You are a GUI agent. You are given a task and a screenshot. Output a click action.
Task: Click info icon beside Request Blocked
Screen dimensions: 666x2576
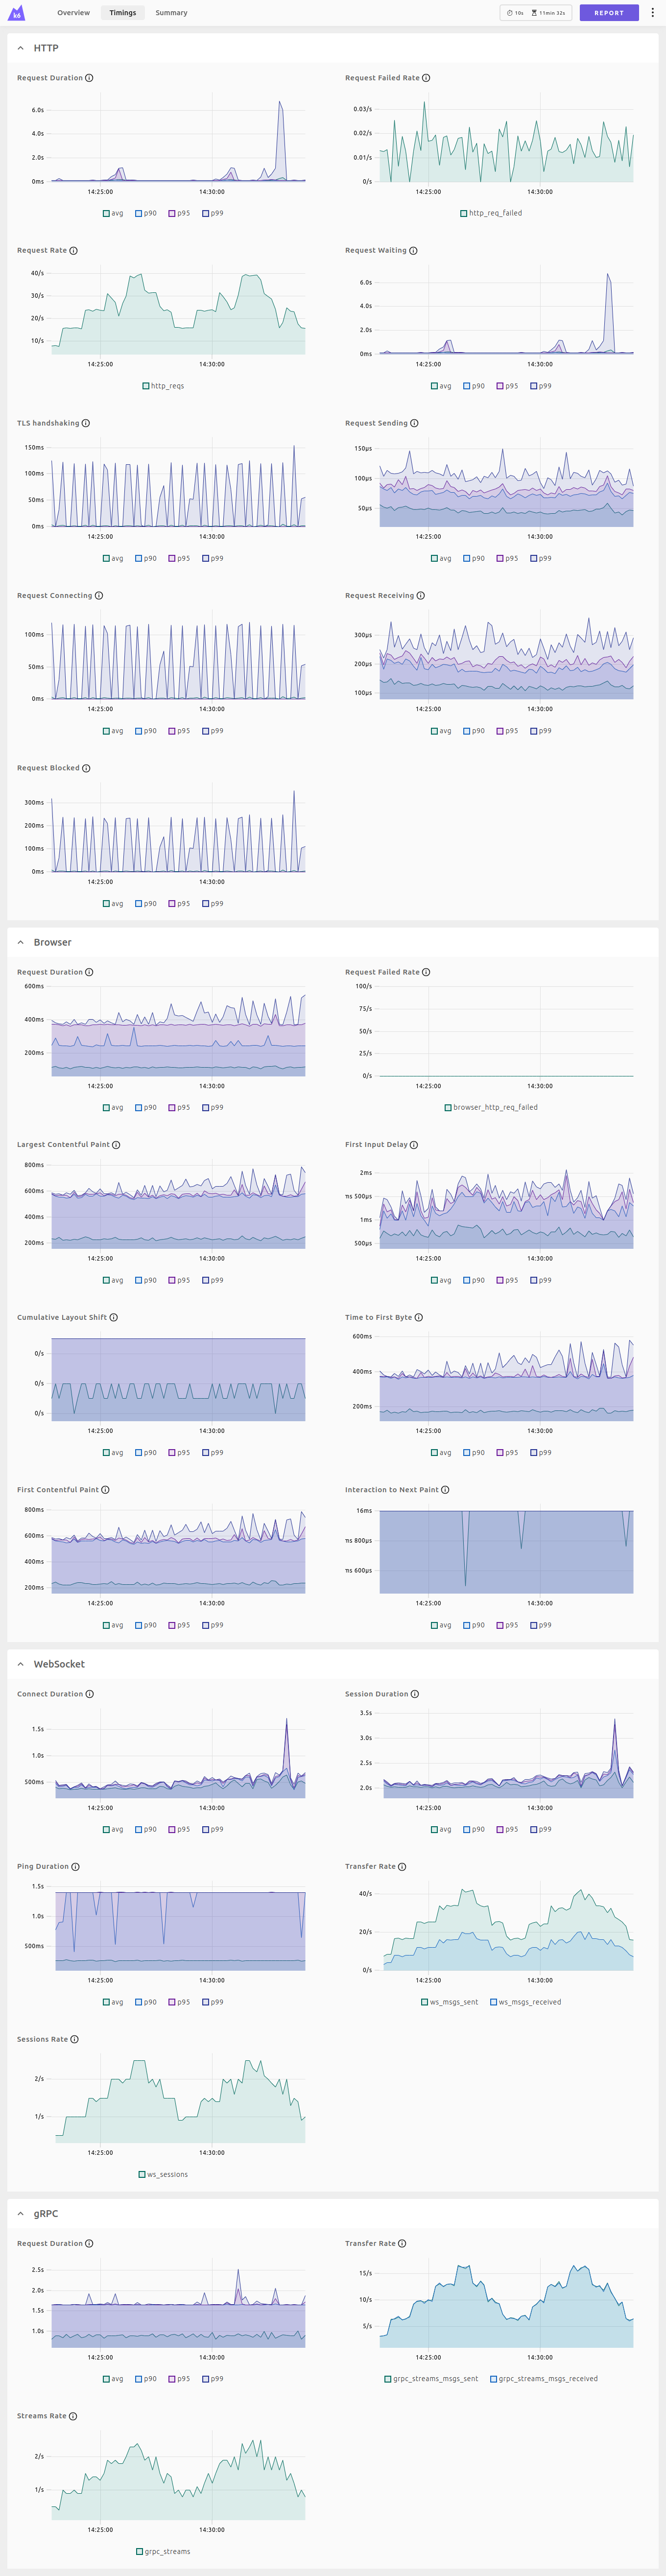coord(86,768)
